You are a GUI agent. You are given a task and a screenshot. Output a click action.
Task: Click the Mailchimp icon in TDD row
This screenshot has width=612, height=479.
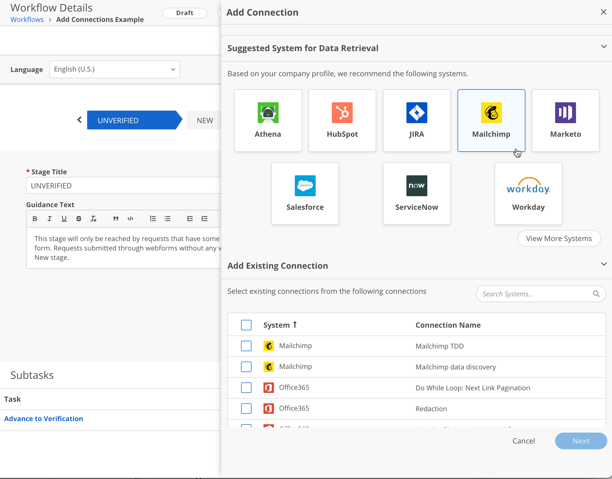[x=268, y=346]
